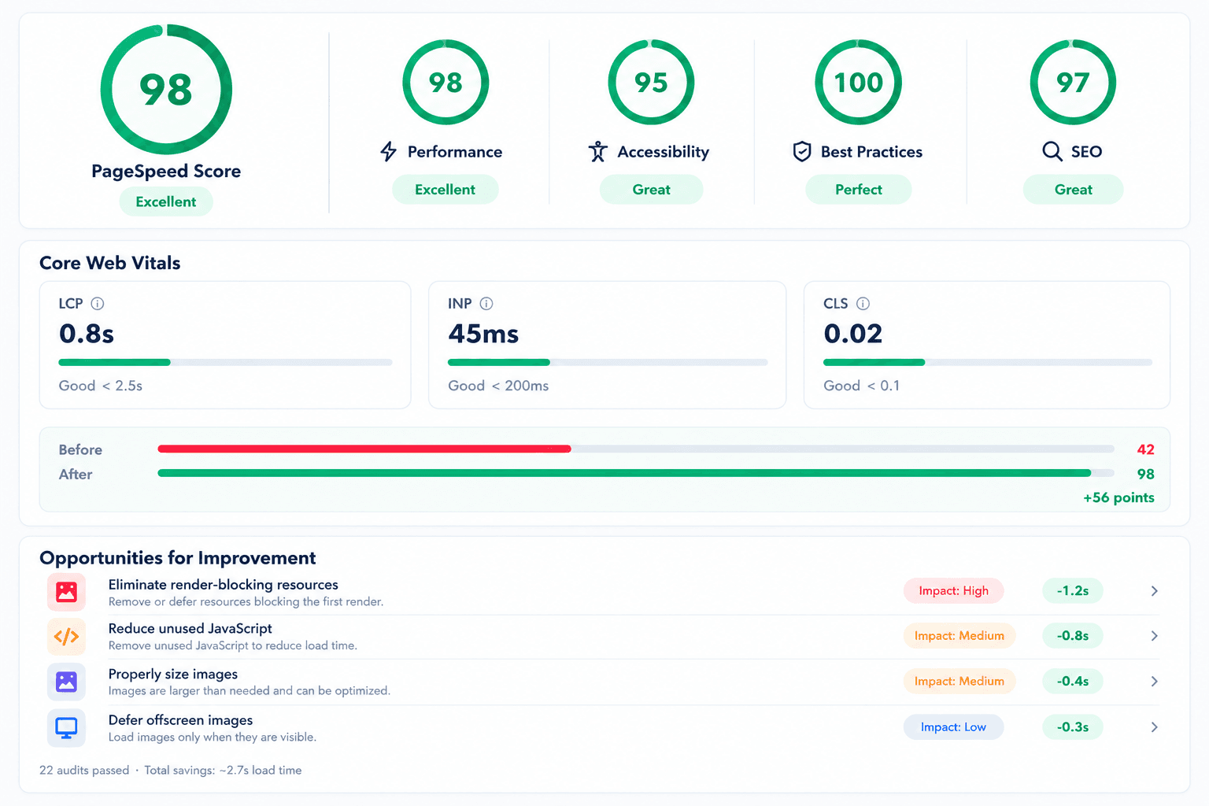The height and width of the screenshot is (806, 1209).
Task: Click the Best Practices shield icon
Action: 802,151
